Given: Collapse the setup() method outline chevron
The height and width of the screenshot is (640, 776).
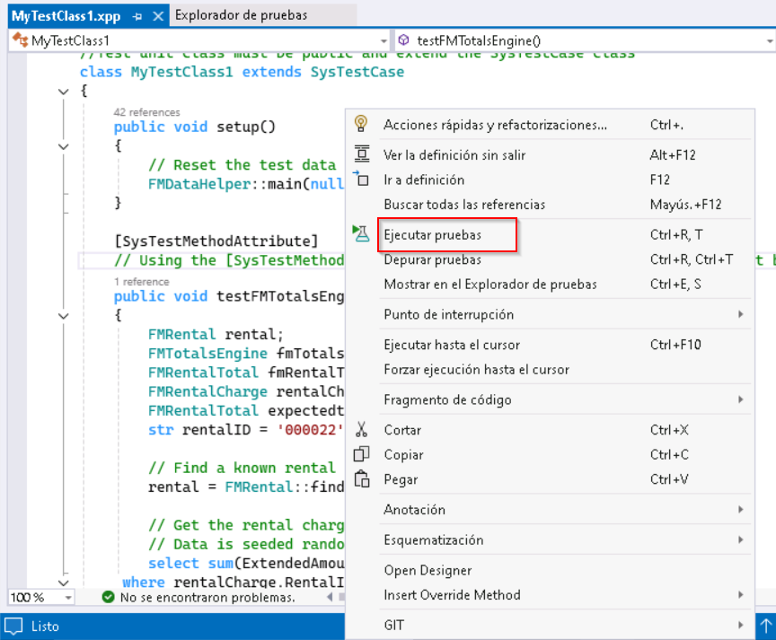Looking at the screenshot, I should click(64, 146).
